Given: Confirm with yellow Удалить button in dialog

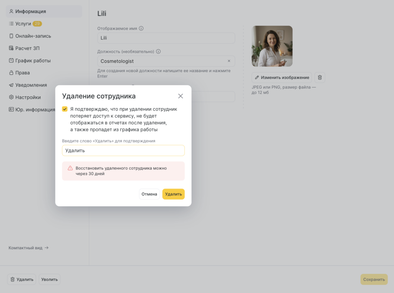Looking at the screenshot, I should pyautogui.click(x=173, y=194).
